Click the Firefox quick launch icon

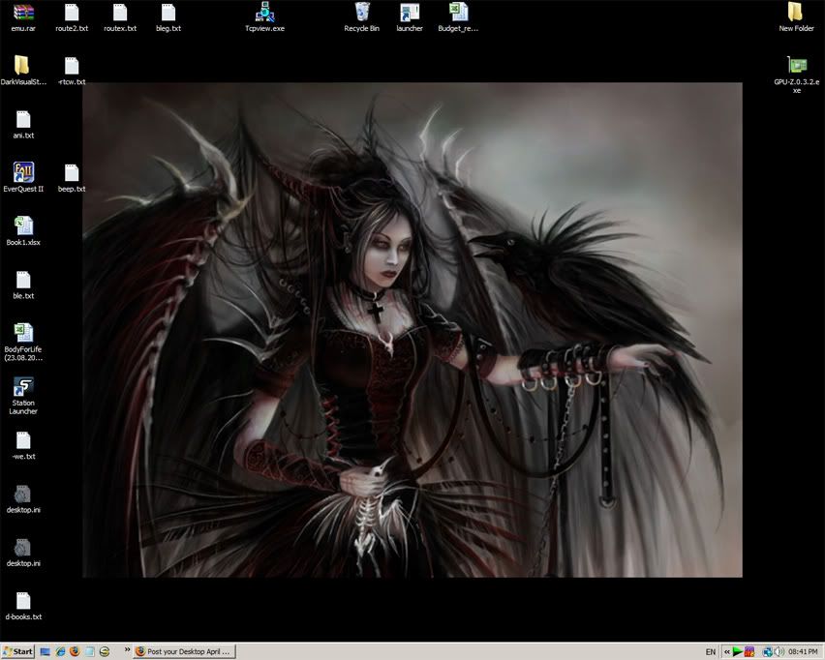75,652
